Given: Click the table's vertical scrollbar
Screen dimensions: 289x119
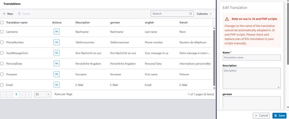Looking at the screenshot, I should (x=214, y=57).
